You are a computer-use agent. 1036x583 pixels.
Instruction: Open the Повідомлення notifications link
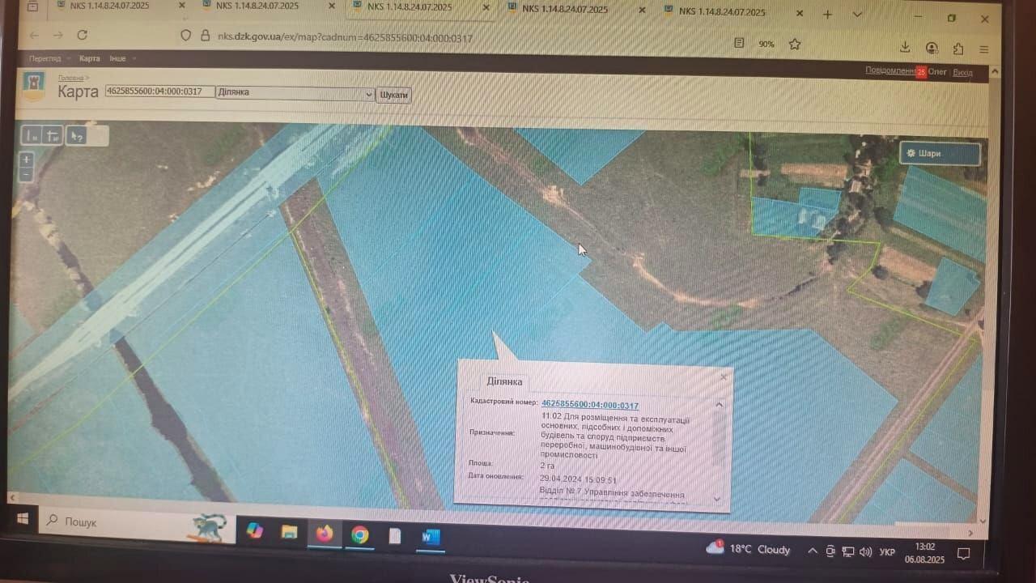tap(890, 70)
